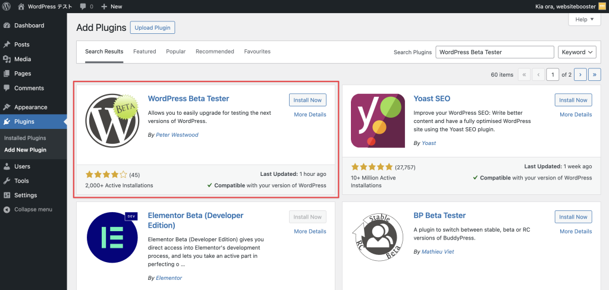
Task: Click the Posts pin icon
Action: click(x=7, y=45)
